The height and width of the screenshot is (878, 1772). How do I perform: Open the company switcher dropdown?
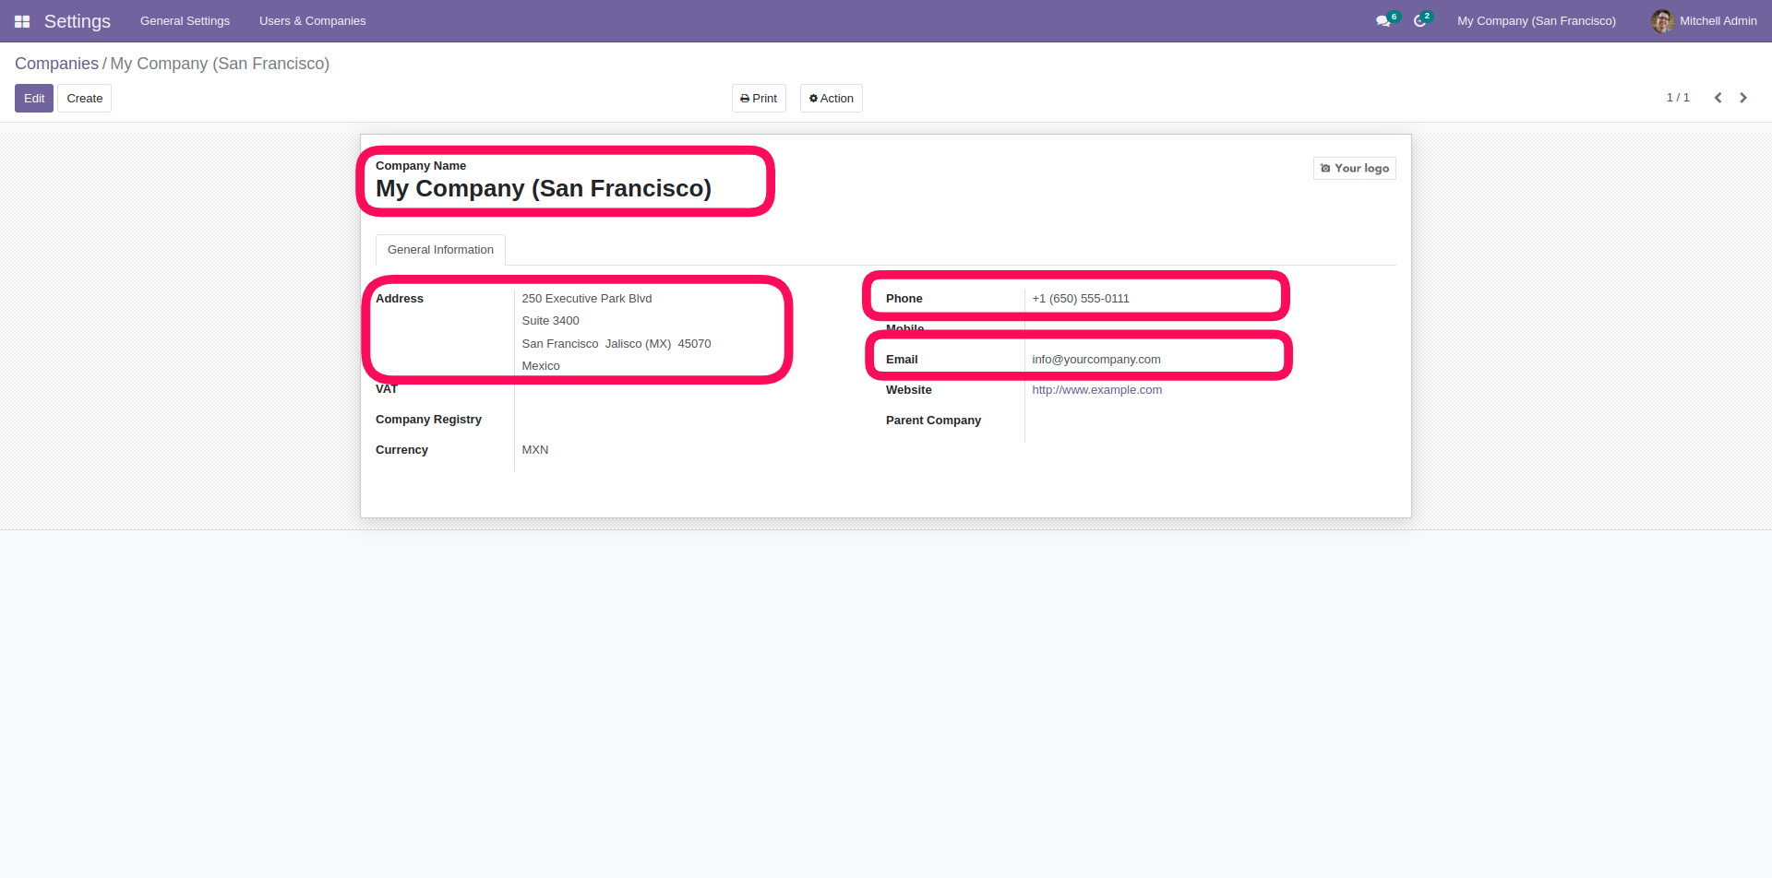point(1536,21)
